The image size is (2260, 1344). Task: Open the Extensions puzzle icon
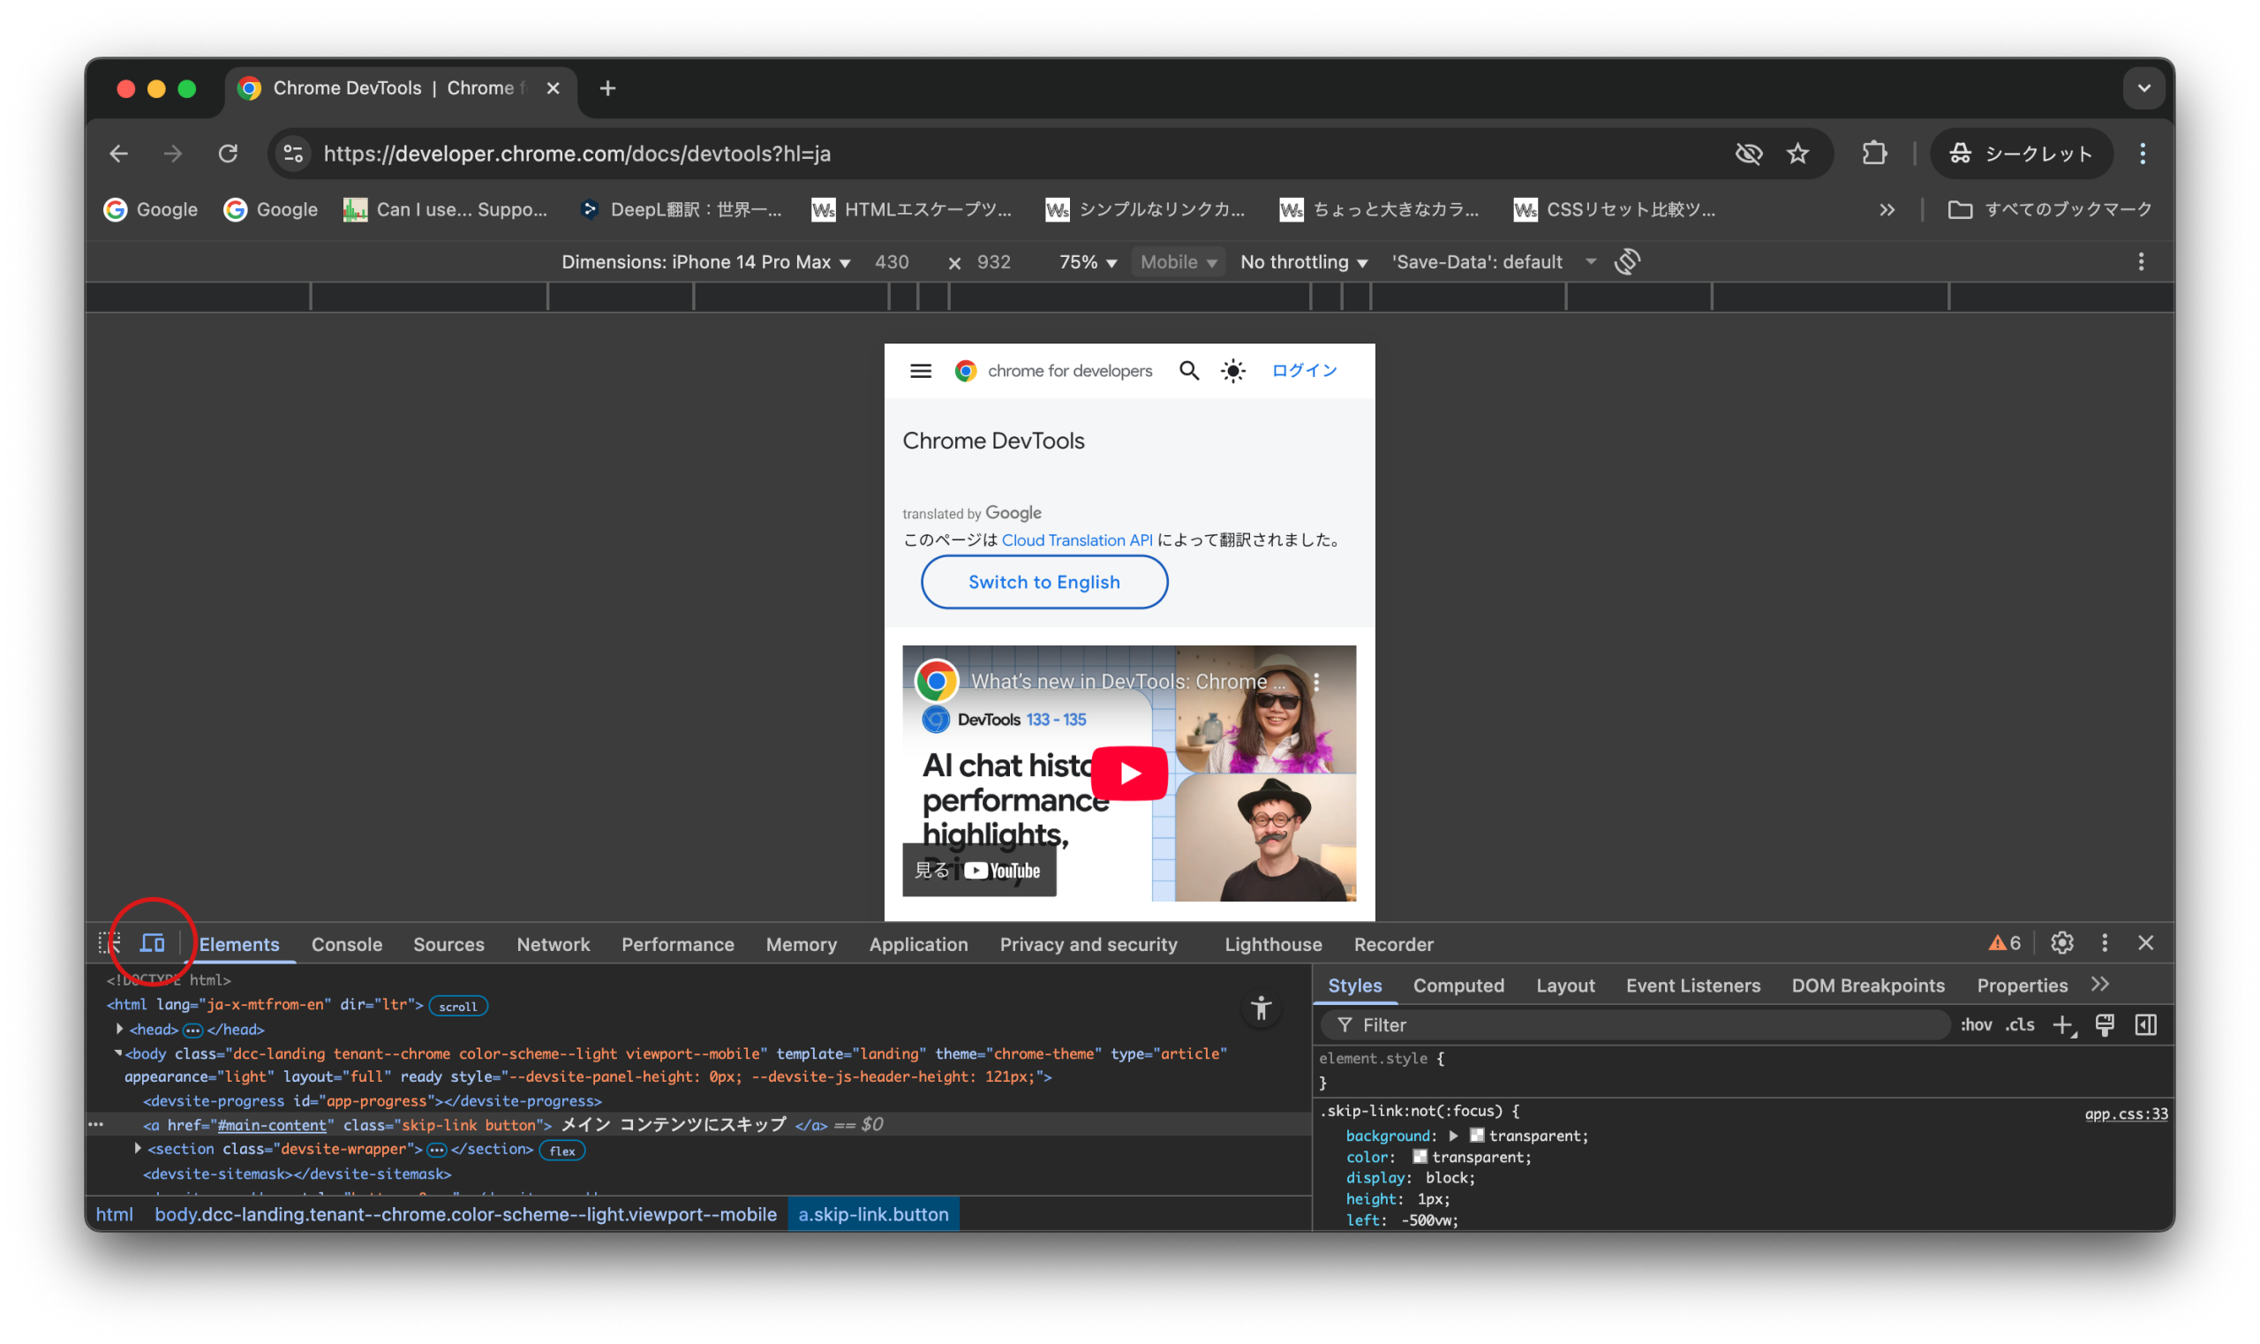(1873, 153)
